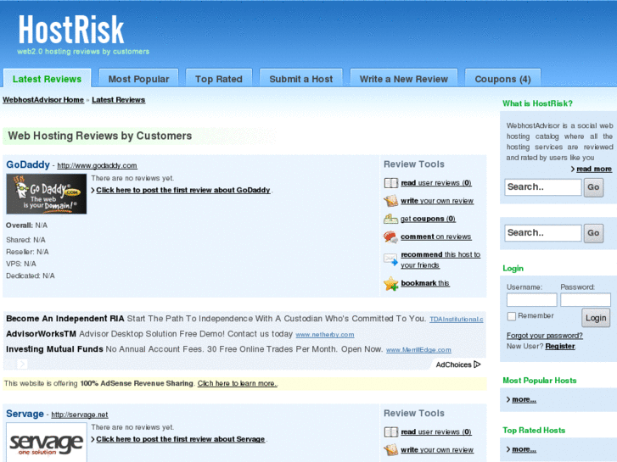This screenshot has width=617, height=462.
Task: Click Go next to first search field
Action: pos(593,187)
